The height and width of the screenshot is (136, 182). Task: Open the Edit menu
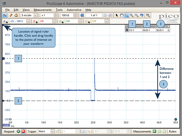pyautogui.click(x=16, y=10)
